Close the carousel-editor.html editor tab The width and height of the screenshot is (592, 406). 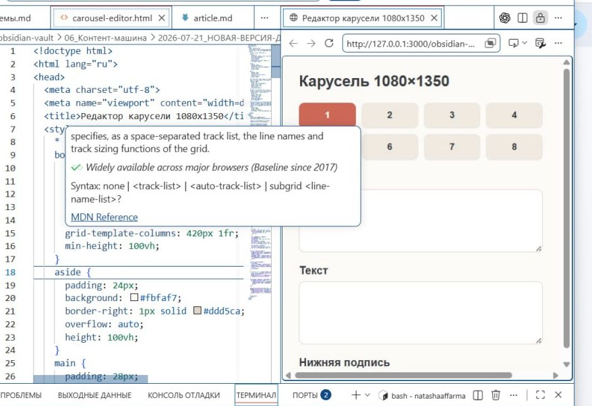(x=162, y=18)
